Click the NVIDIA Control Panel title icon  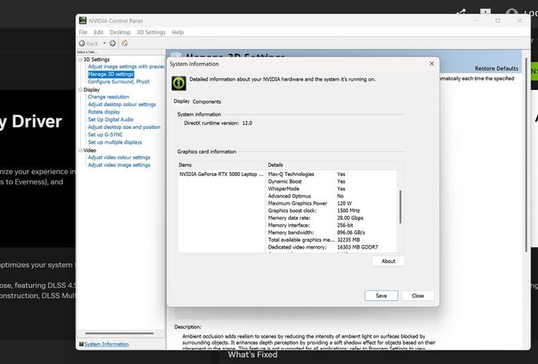[83, 21]
